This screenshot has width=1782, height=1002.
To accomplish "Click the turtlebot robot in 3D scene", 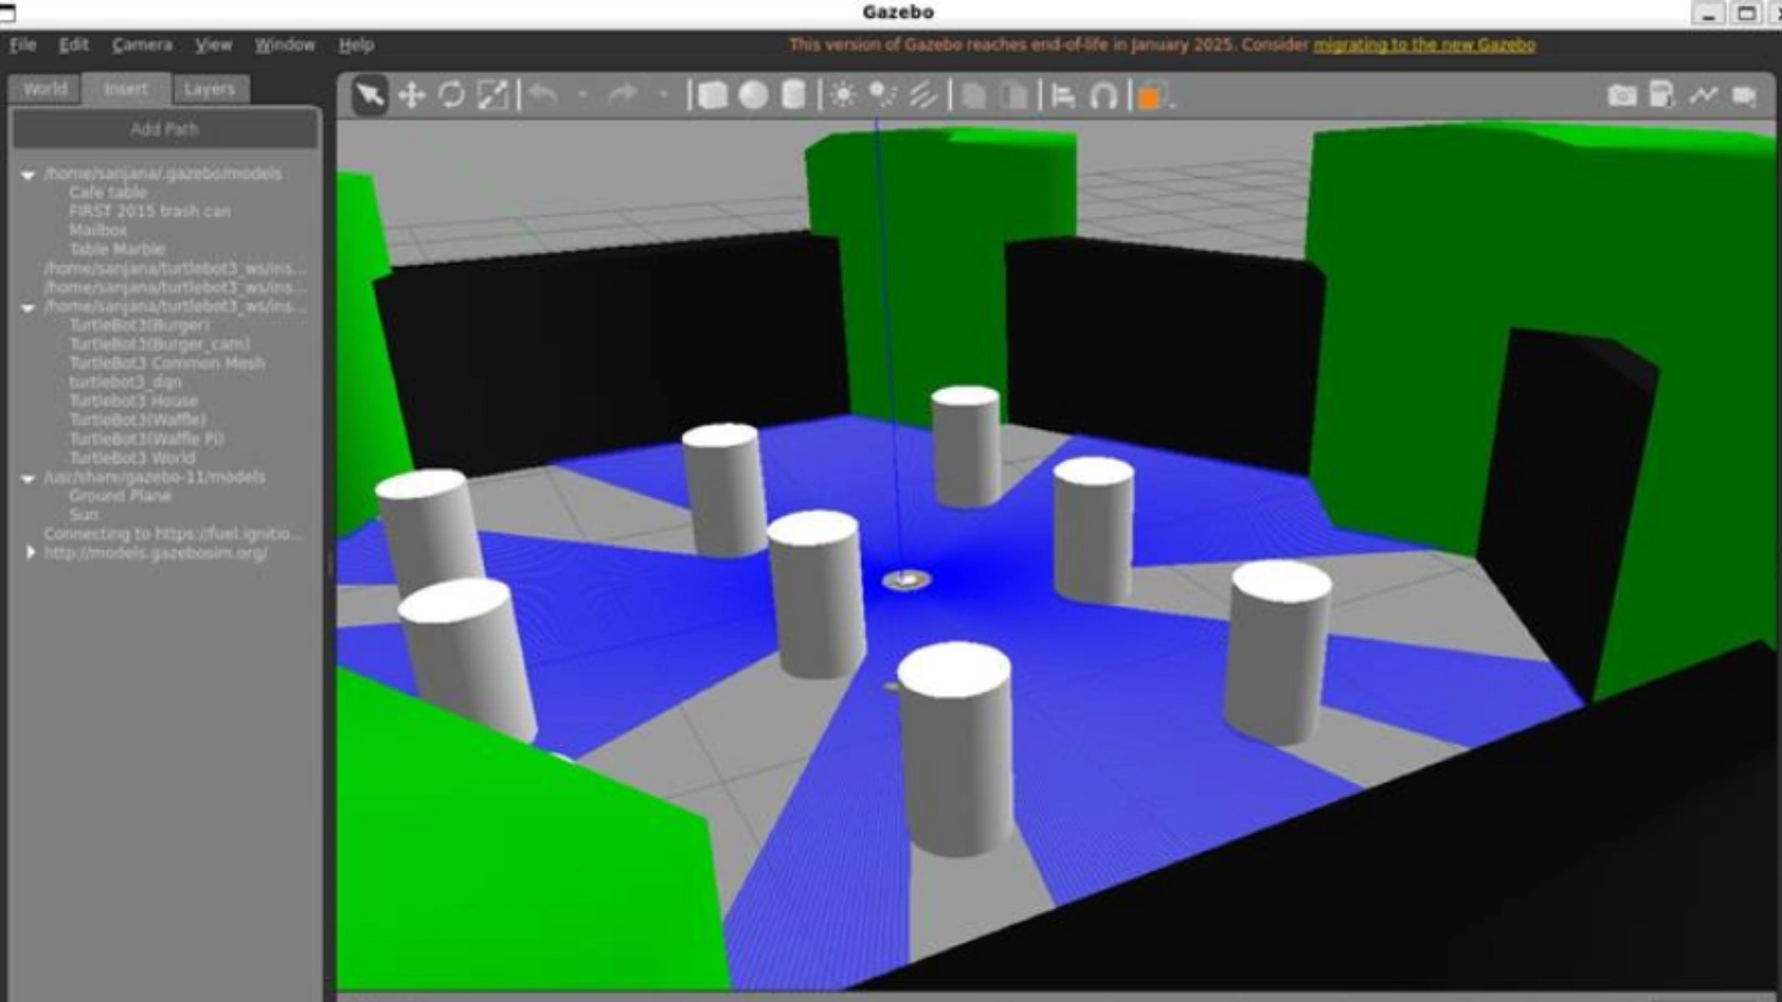I will (907, 581).
